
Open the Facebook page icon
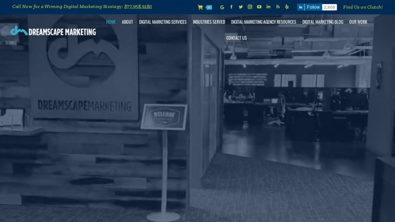(231, 7)
